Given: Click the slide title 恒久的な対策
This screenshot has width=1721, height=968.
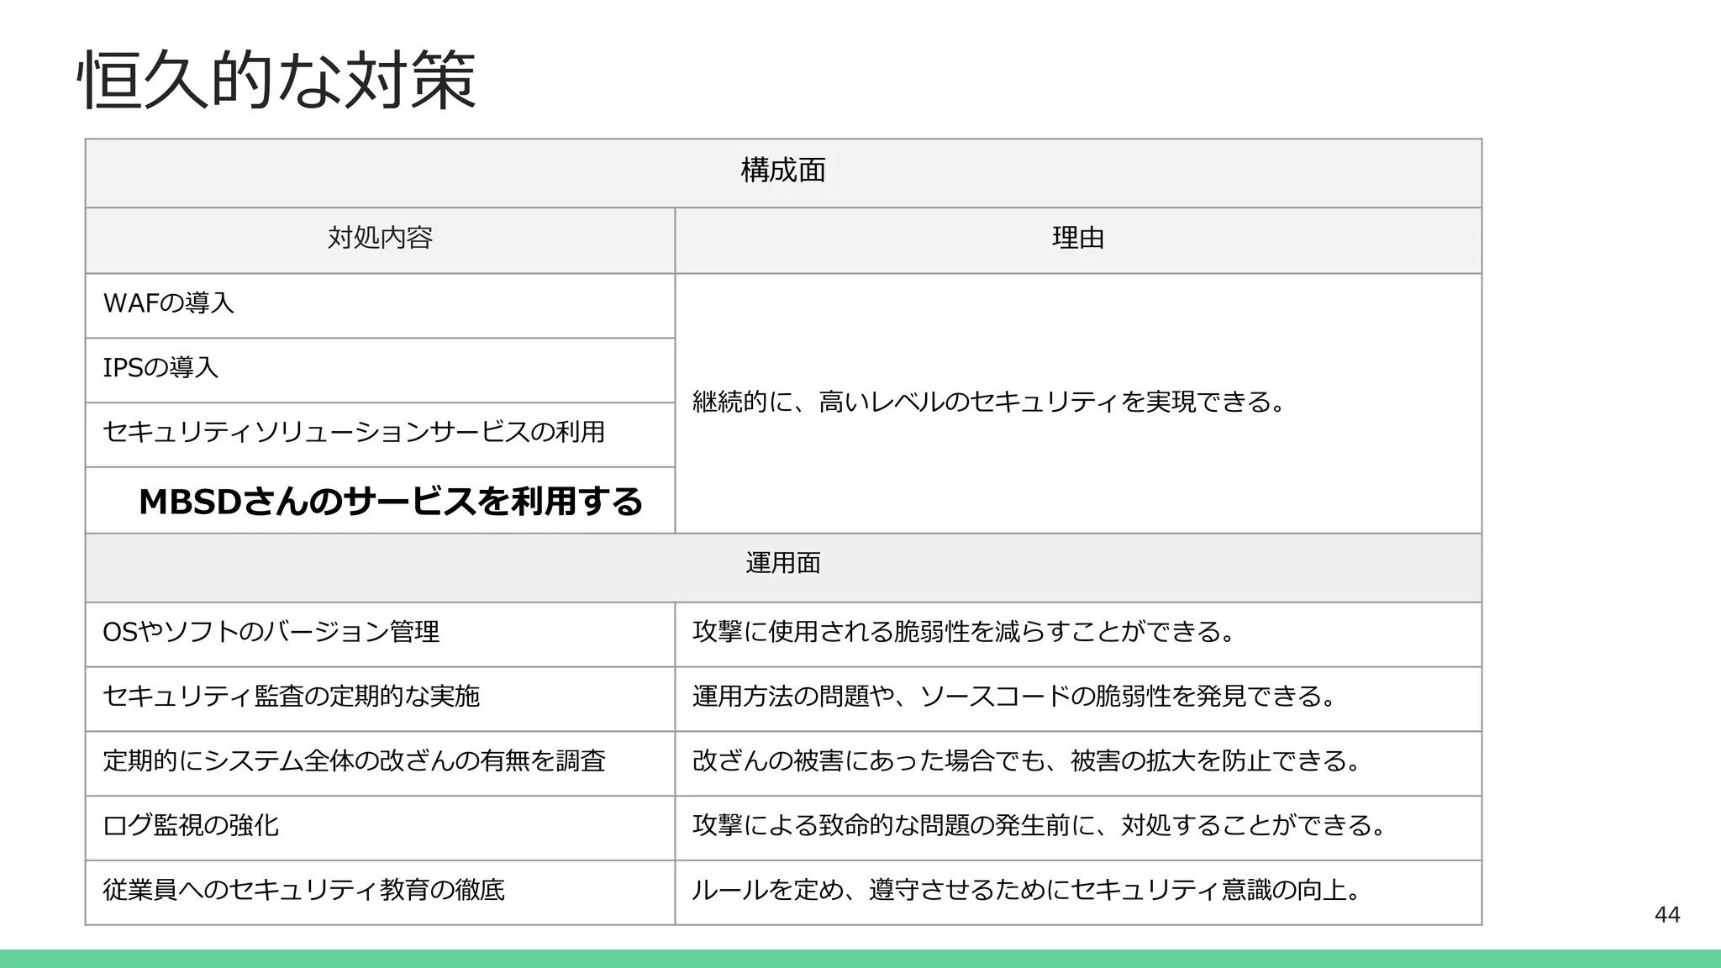Looking at the screenshot, I should tap(276, 80).
